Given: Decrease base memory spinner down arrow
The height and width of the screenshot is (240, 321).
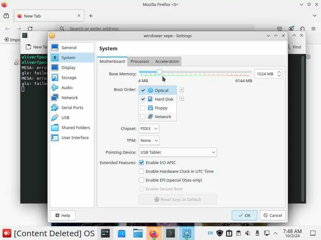Looking at the screenshot, I should point(279,76).
